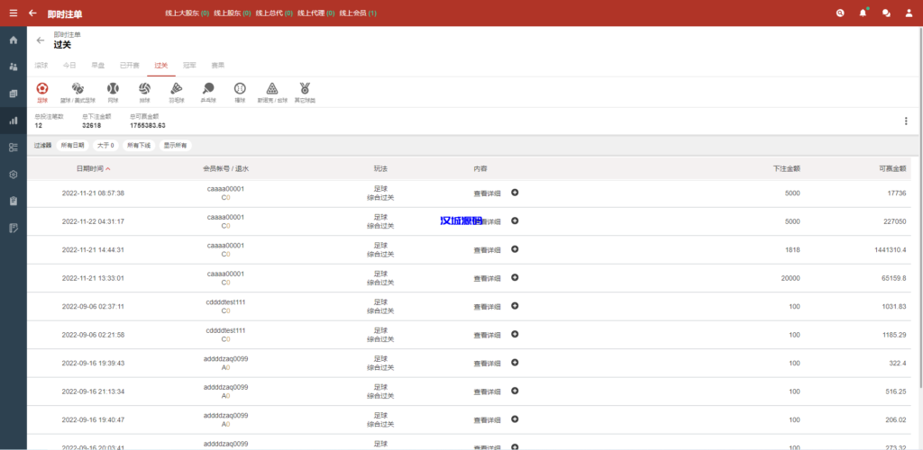Select the basketball / American football icon
Screen dimensions: 923x450
[x=78, y=89]
